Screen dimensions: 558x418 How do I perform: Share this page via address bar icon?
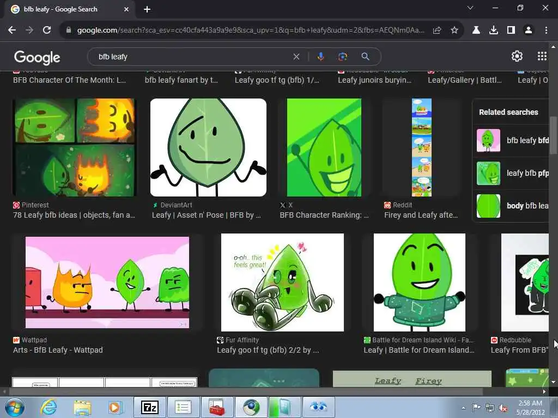[x=437, y=30]
